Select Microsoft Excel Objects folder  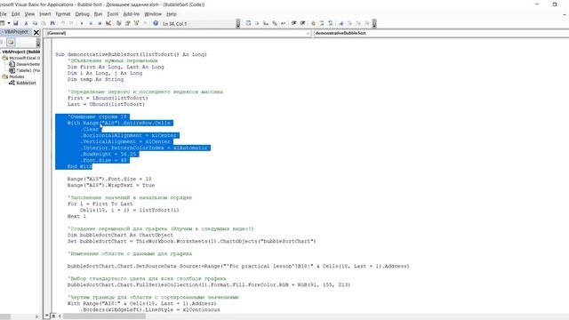[x=25, y=58]
